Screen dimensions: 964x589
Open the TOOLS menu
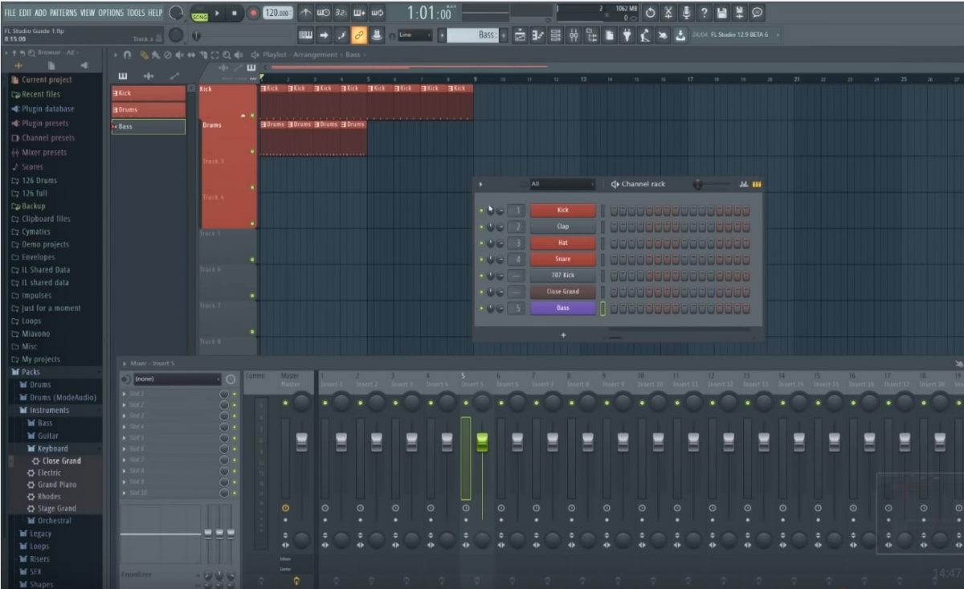click(x=136, y=13)
